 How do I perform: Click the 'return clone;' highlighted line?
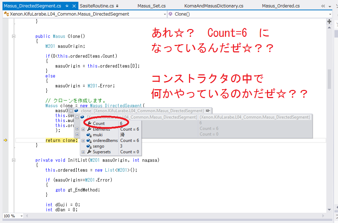[x=61, y=141]
